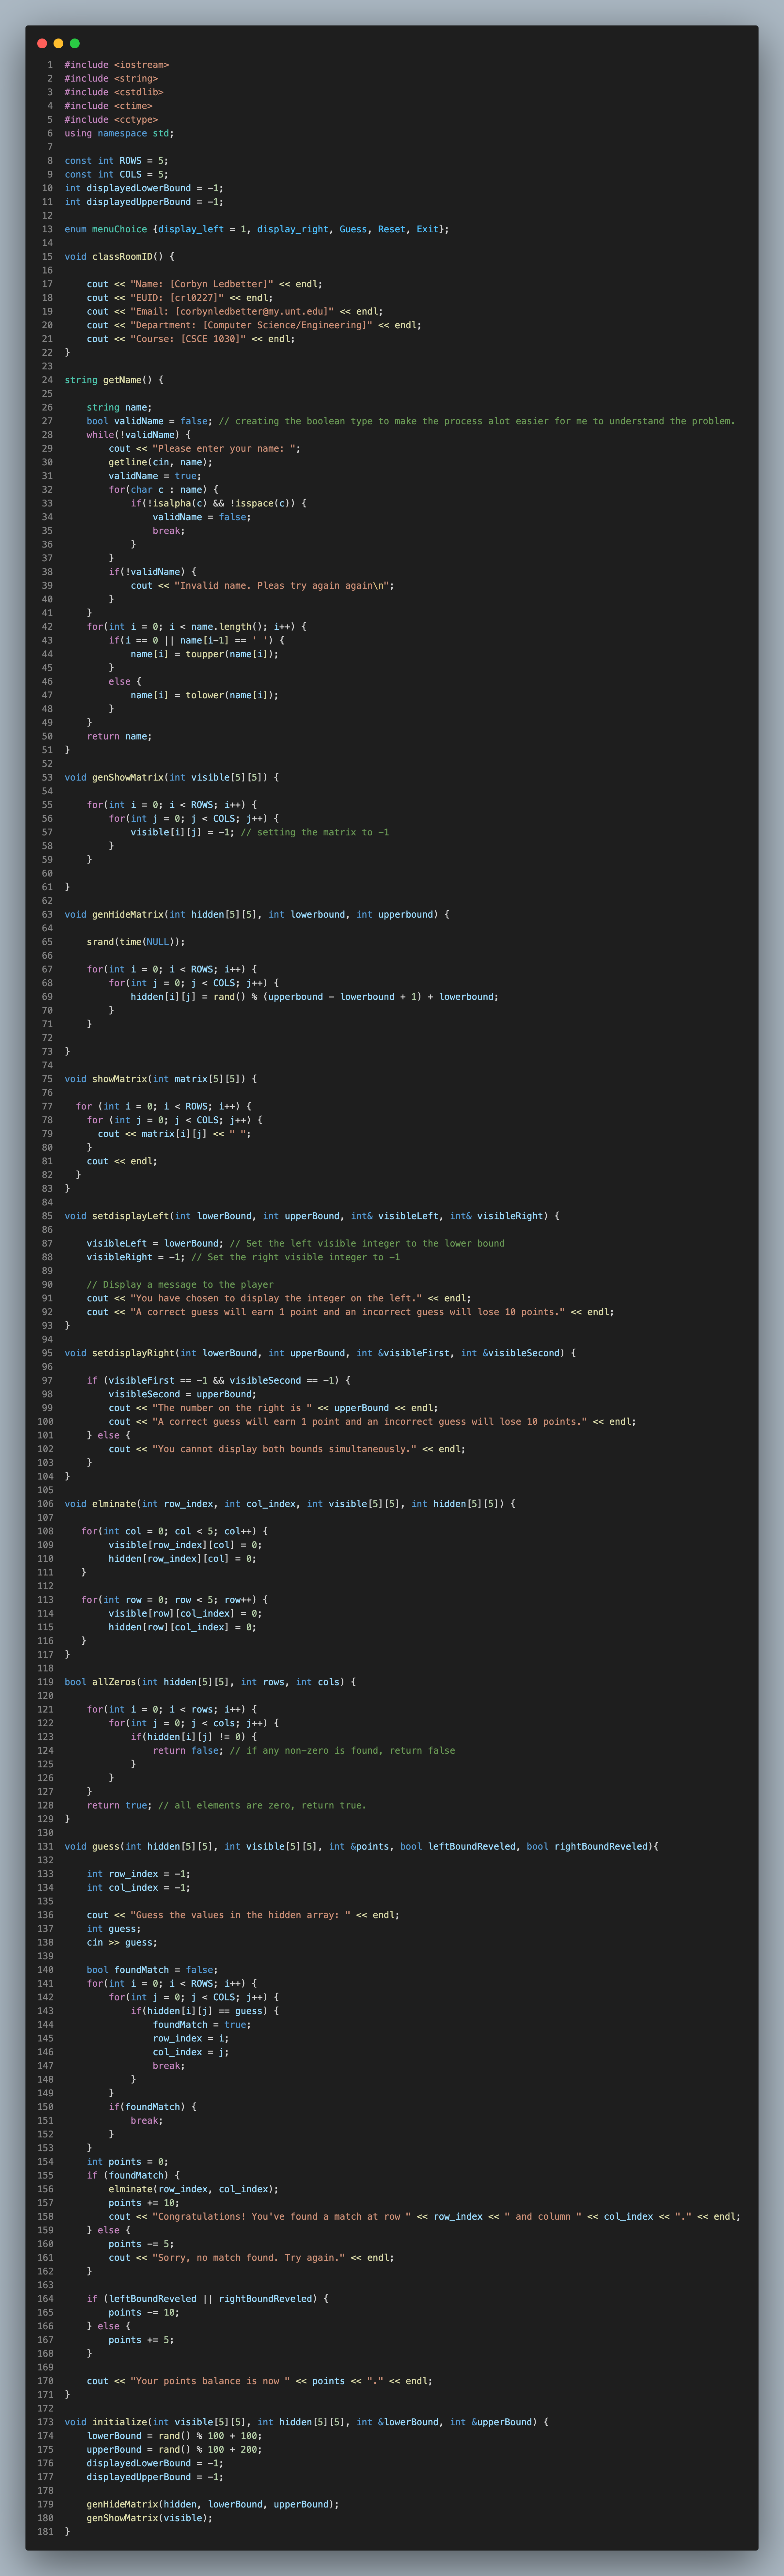Click 'cout << matrix[i][j]' line

click(174, 1134)
